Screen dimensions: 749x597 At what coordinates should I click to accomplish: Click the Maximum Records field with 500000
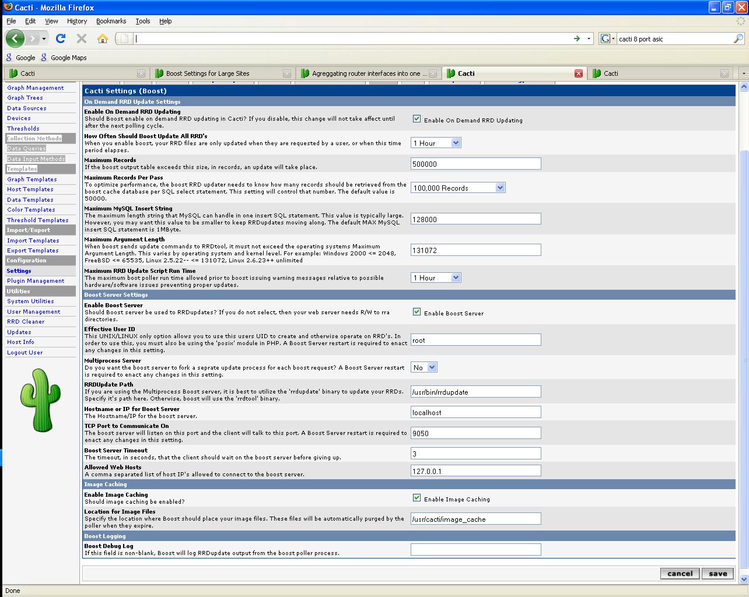tap(476, 164)
